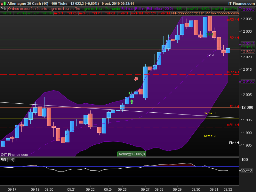Click the red left-pointing triangle on the candle
The height and width of the screenshot is (192, 256).
click(x=139, y=90)
